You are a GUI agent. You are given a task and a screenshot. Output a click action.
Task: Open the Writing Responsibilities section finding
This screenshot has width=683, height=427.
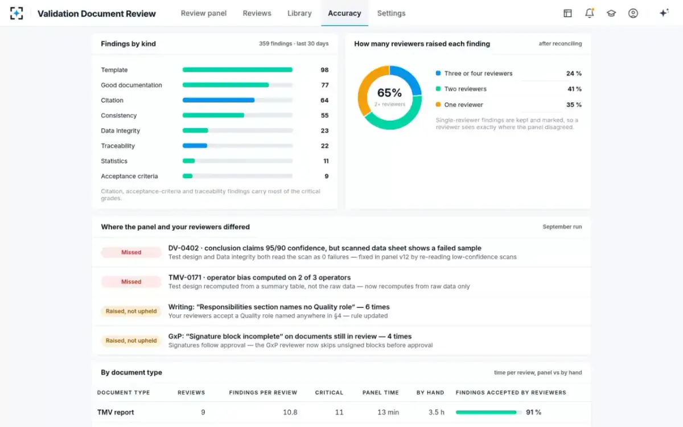tap(279, 307)
